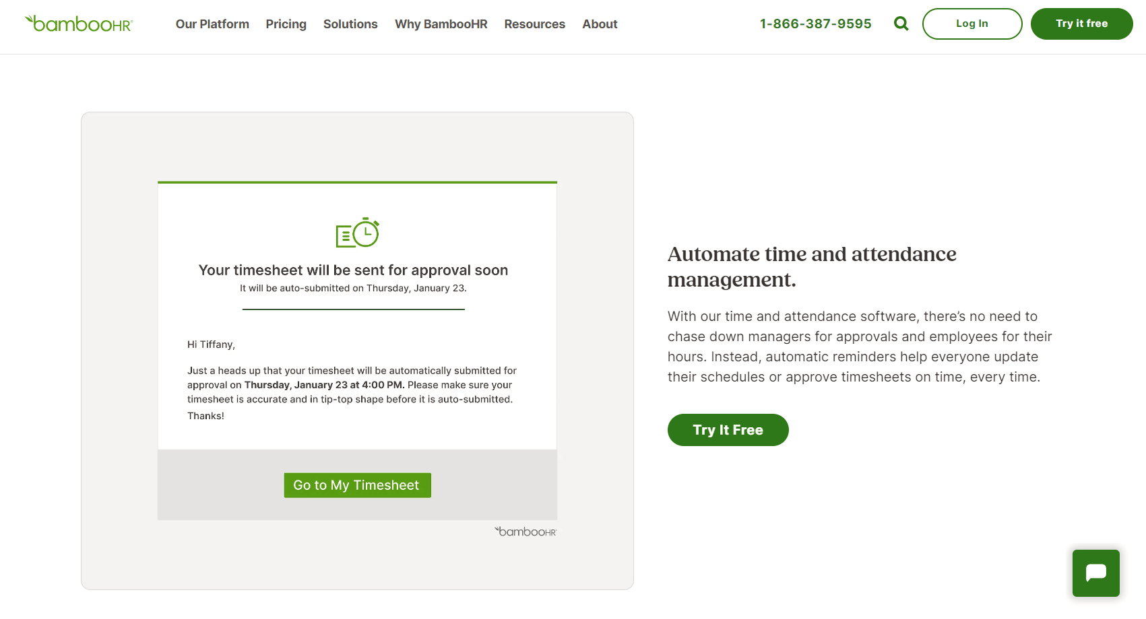Open the Solutions menu
The height and width of the screenshot is (619, 1146).
(350, 24)
